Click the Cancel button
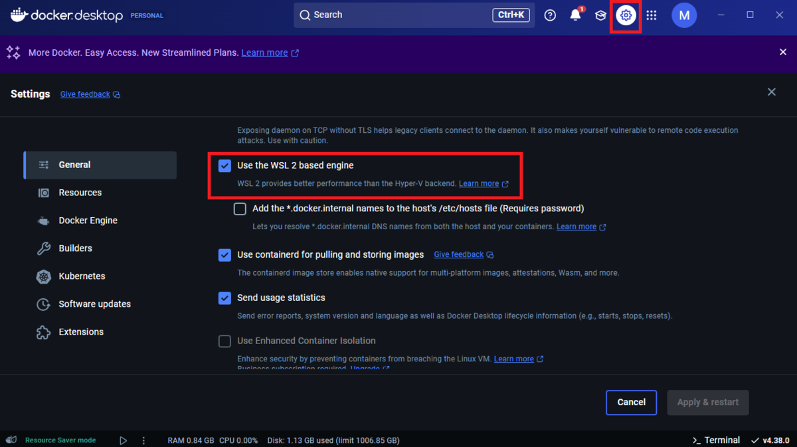This screenshot has height=447, width=797. (x=631, y=402)
